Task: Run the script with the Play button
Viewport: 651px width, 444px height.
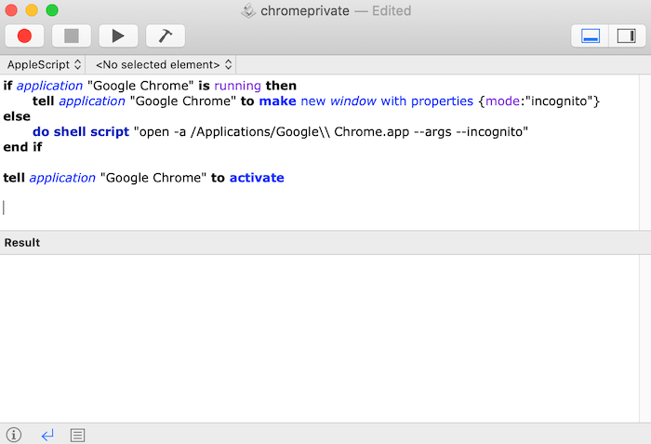Action: [x=118, y=35]
